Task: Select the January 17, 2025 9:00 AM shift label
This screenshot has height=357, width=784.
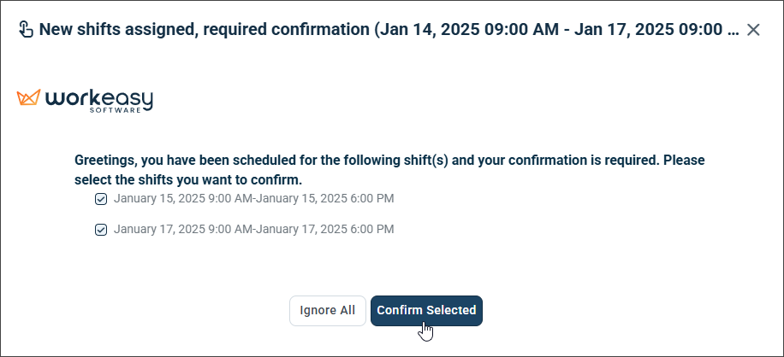Action: (253, 229)
